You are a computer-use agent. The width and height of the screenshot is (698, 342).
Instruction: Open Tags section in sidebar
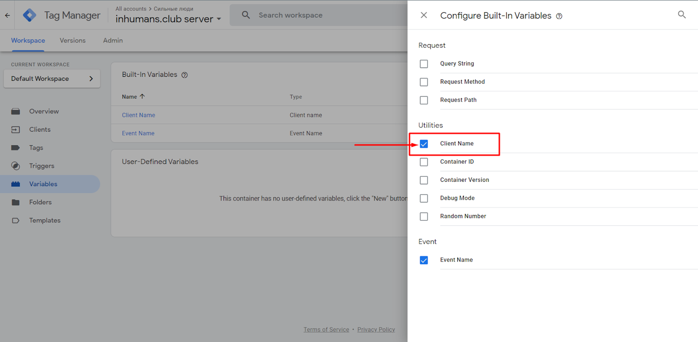(x=36, y=148)
